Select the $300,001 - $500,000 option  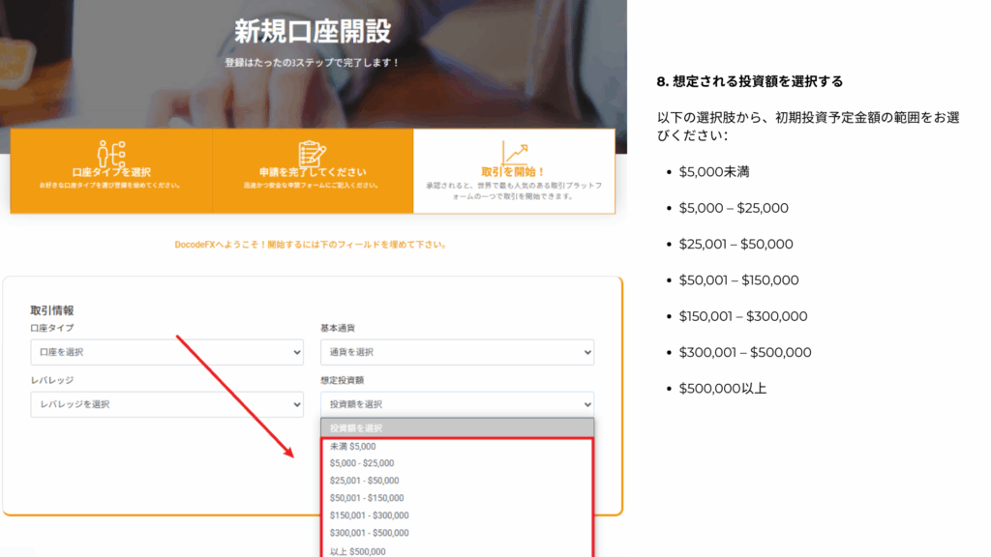[x=369, y=533]
